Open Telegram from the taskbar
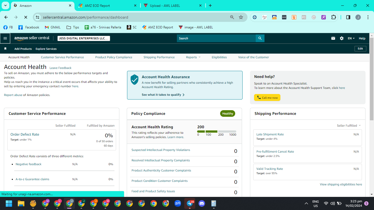This screenshot has width=374, height=210. (x=190, y=203)
